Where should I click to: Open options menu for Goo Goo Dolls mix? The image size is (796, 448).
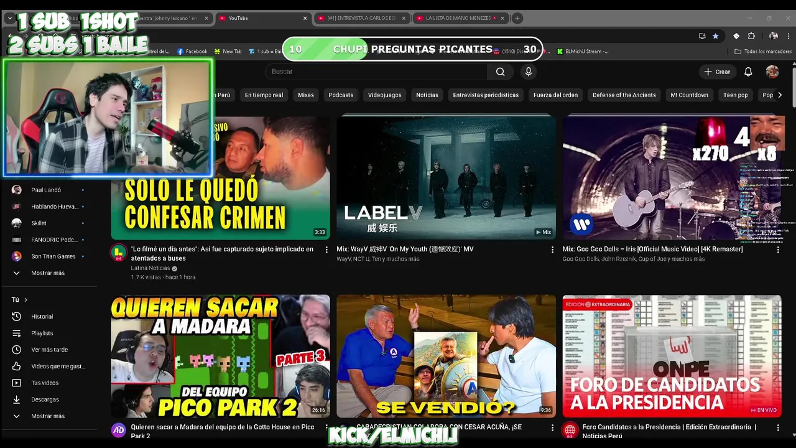coord(778,250)
